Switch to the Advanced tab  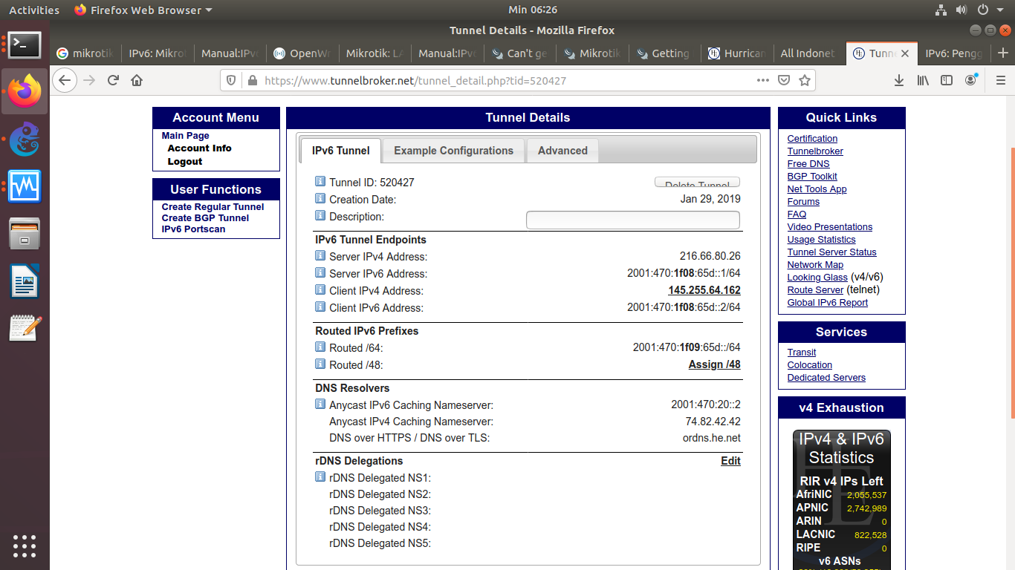(x=562, y=151)
